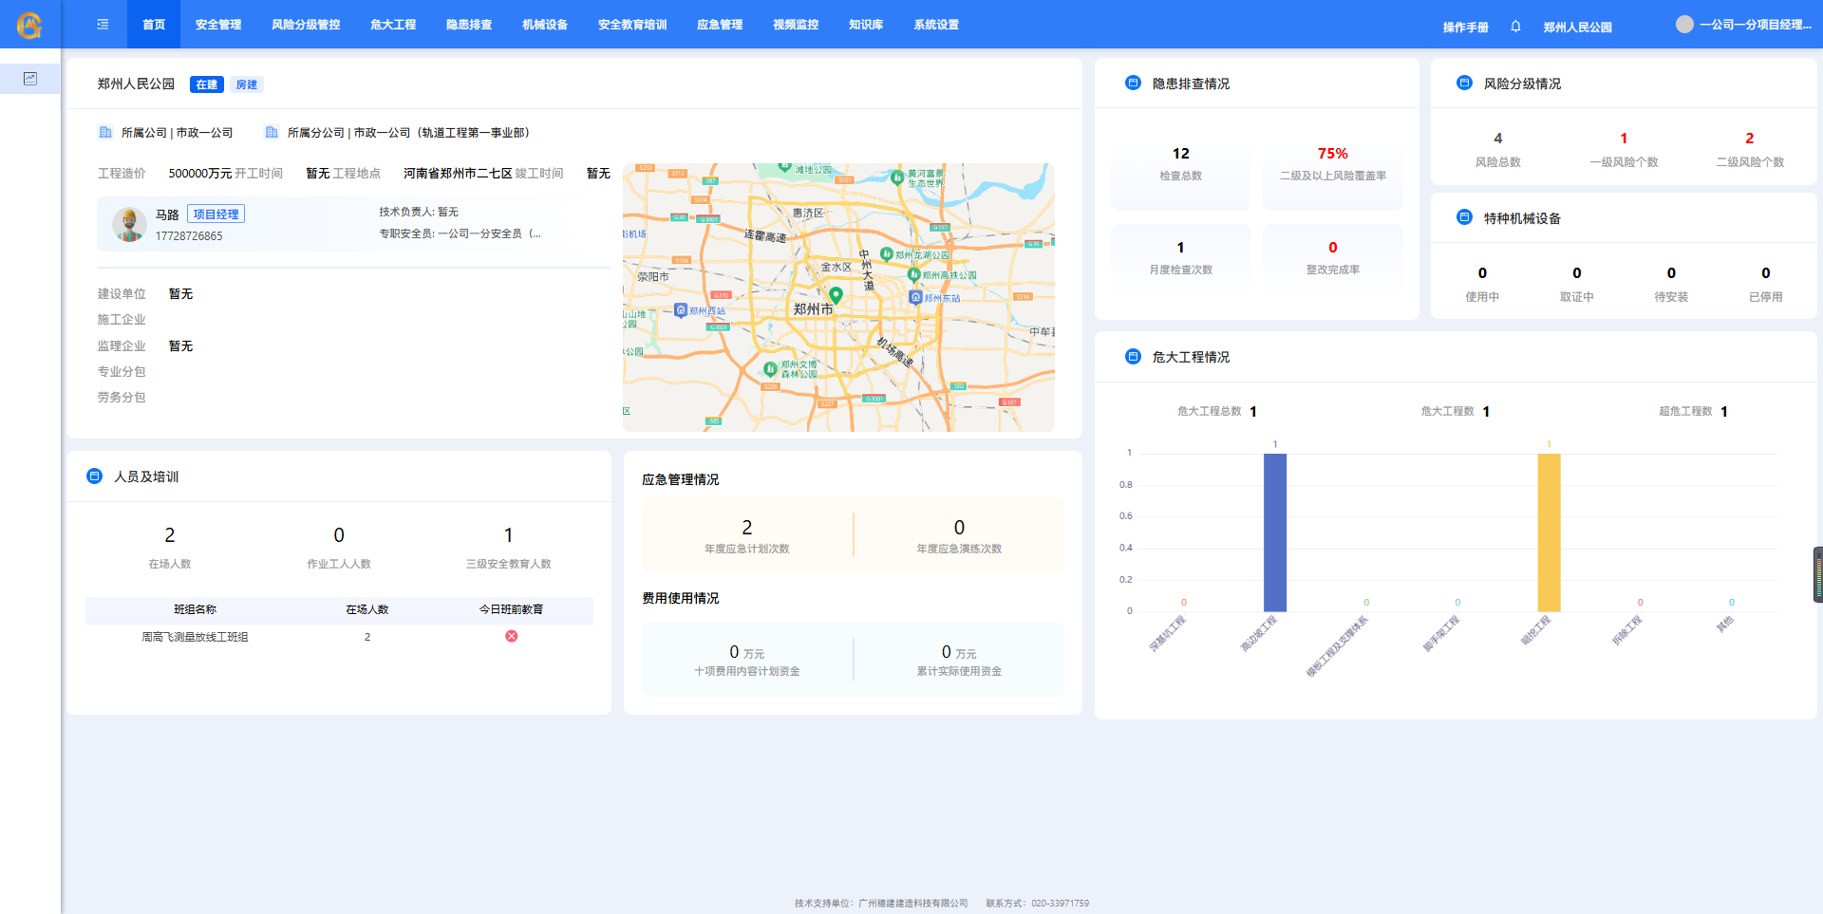Click the 人员及培训 panel header icon
This screenshot has height=914, width=1823.
(95, 476)
